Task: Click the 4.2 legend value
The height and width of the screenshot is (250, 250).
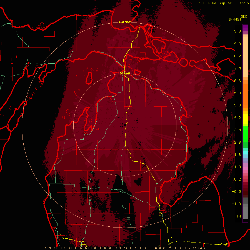Action: pyautogui.click(x=237, y=118)
